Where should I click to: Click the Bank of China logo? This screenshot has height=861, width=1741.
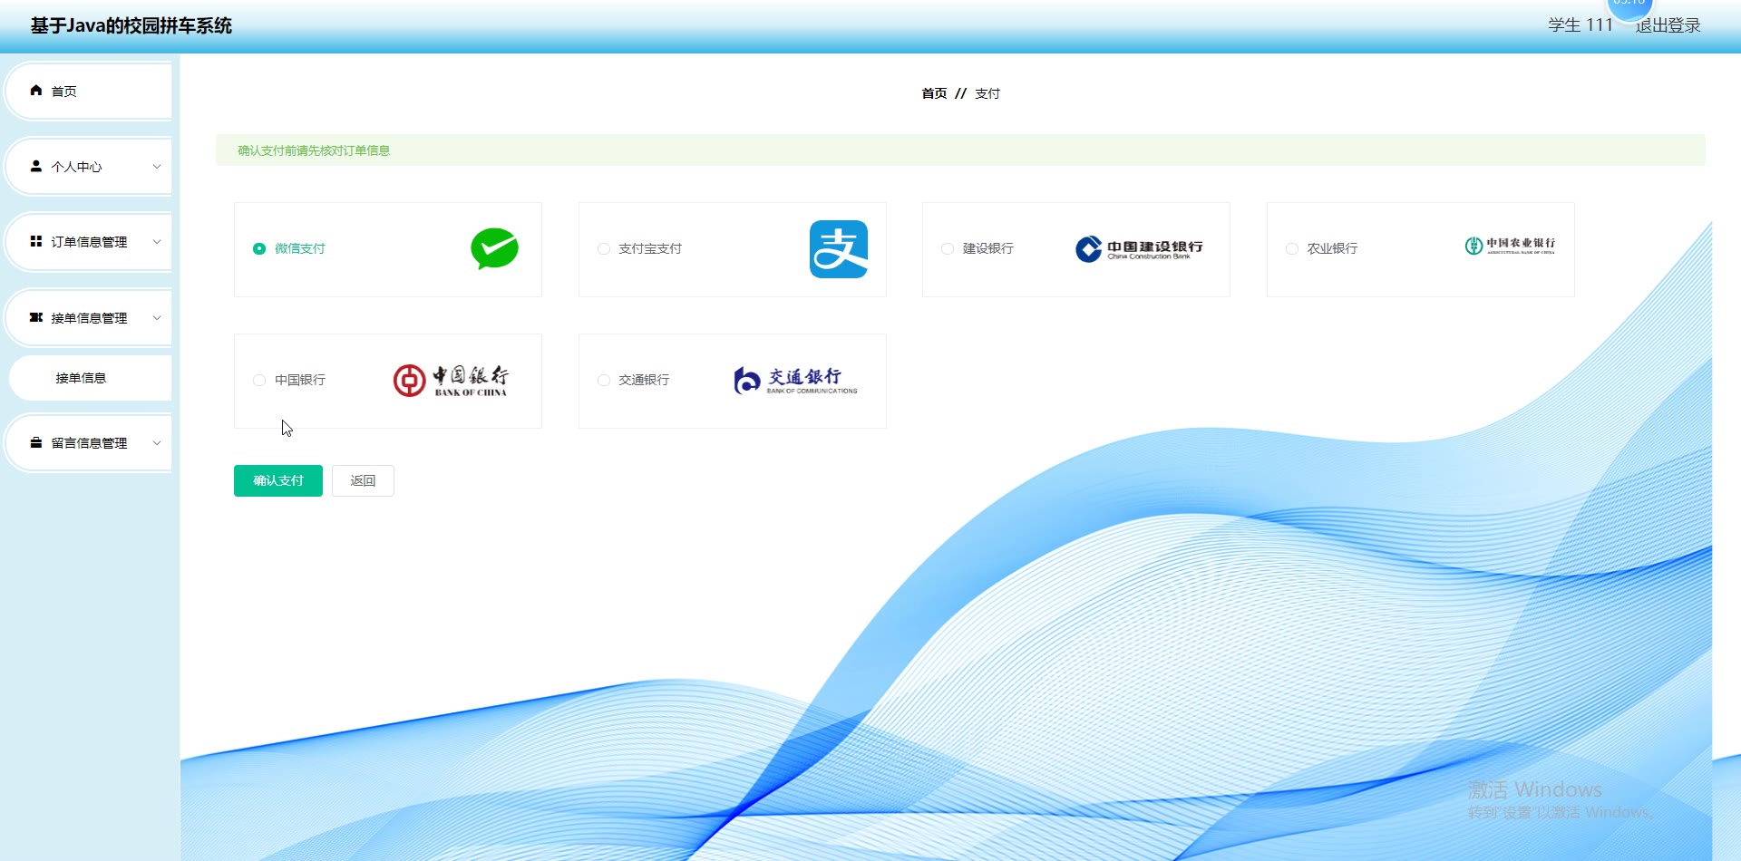point(451,381)
